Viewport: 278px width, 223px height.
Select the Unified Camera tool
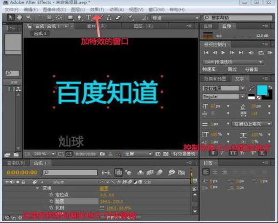coord(49,17)
